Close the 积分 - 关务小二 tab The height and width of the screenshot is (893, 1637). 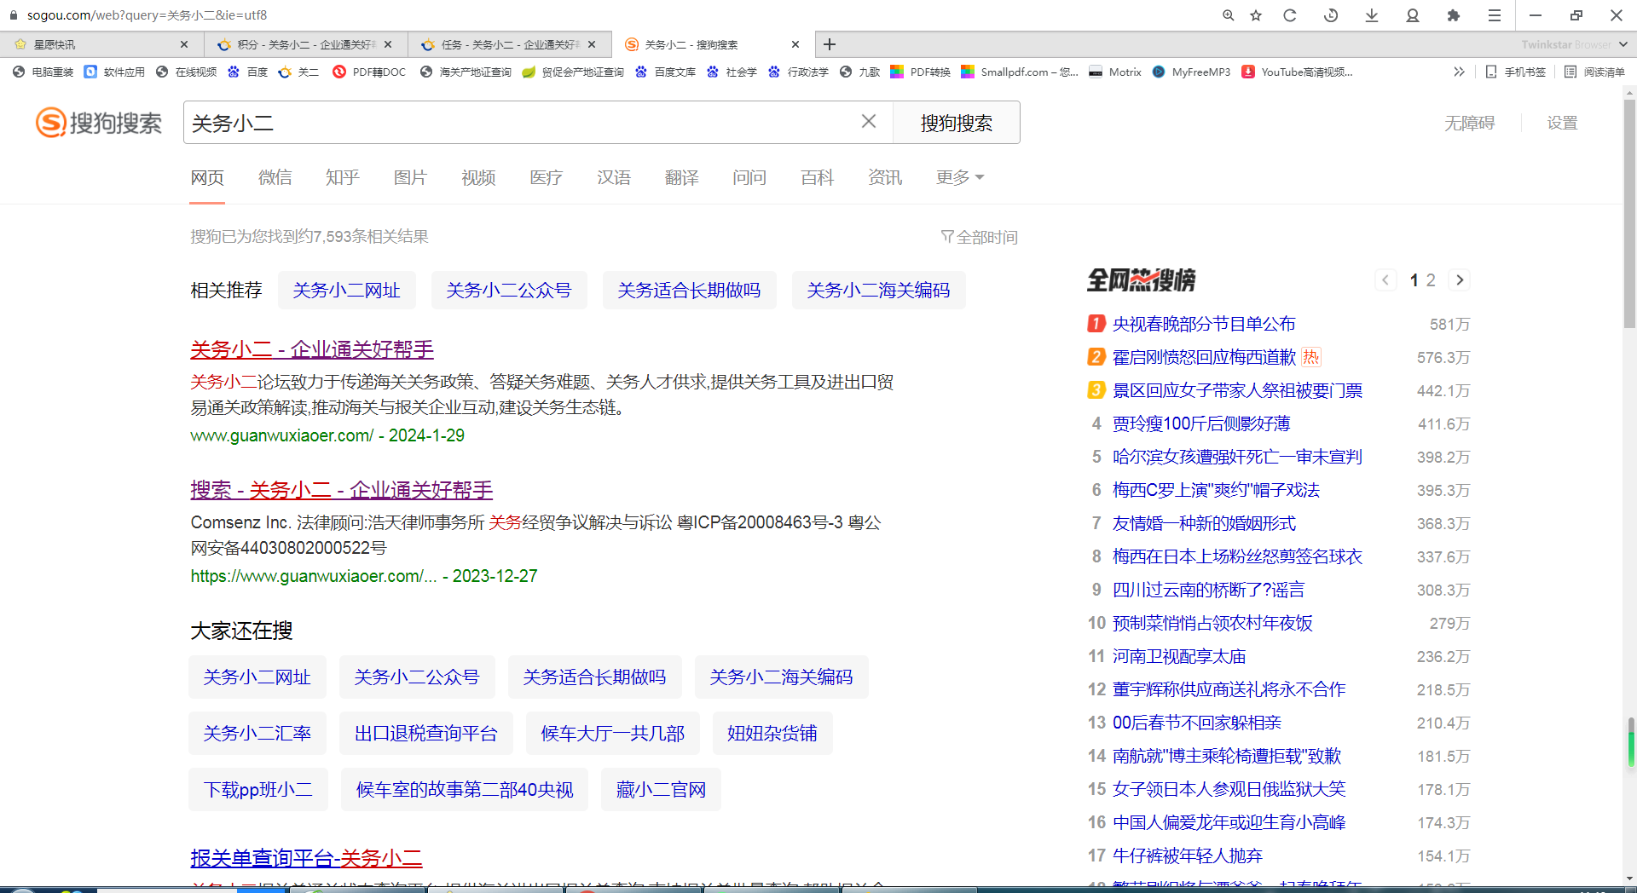point(388,44)
